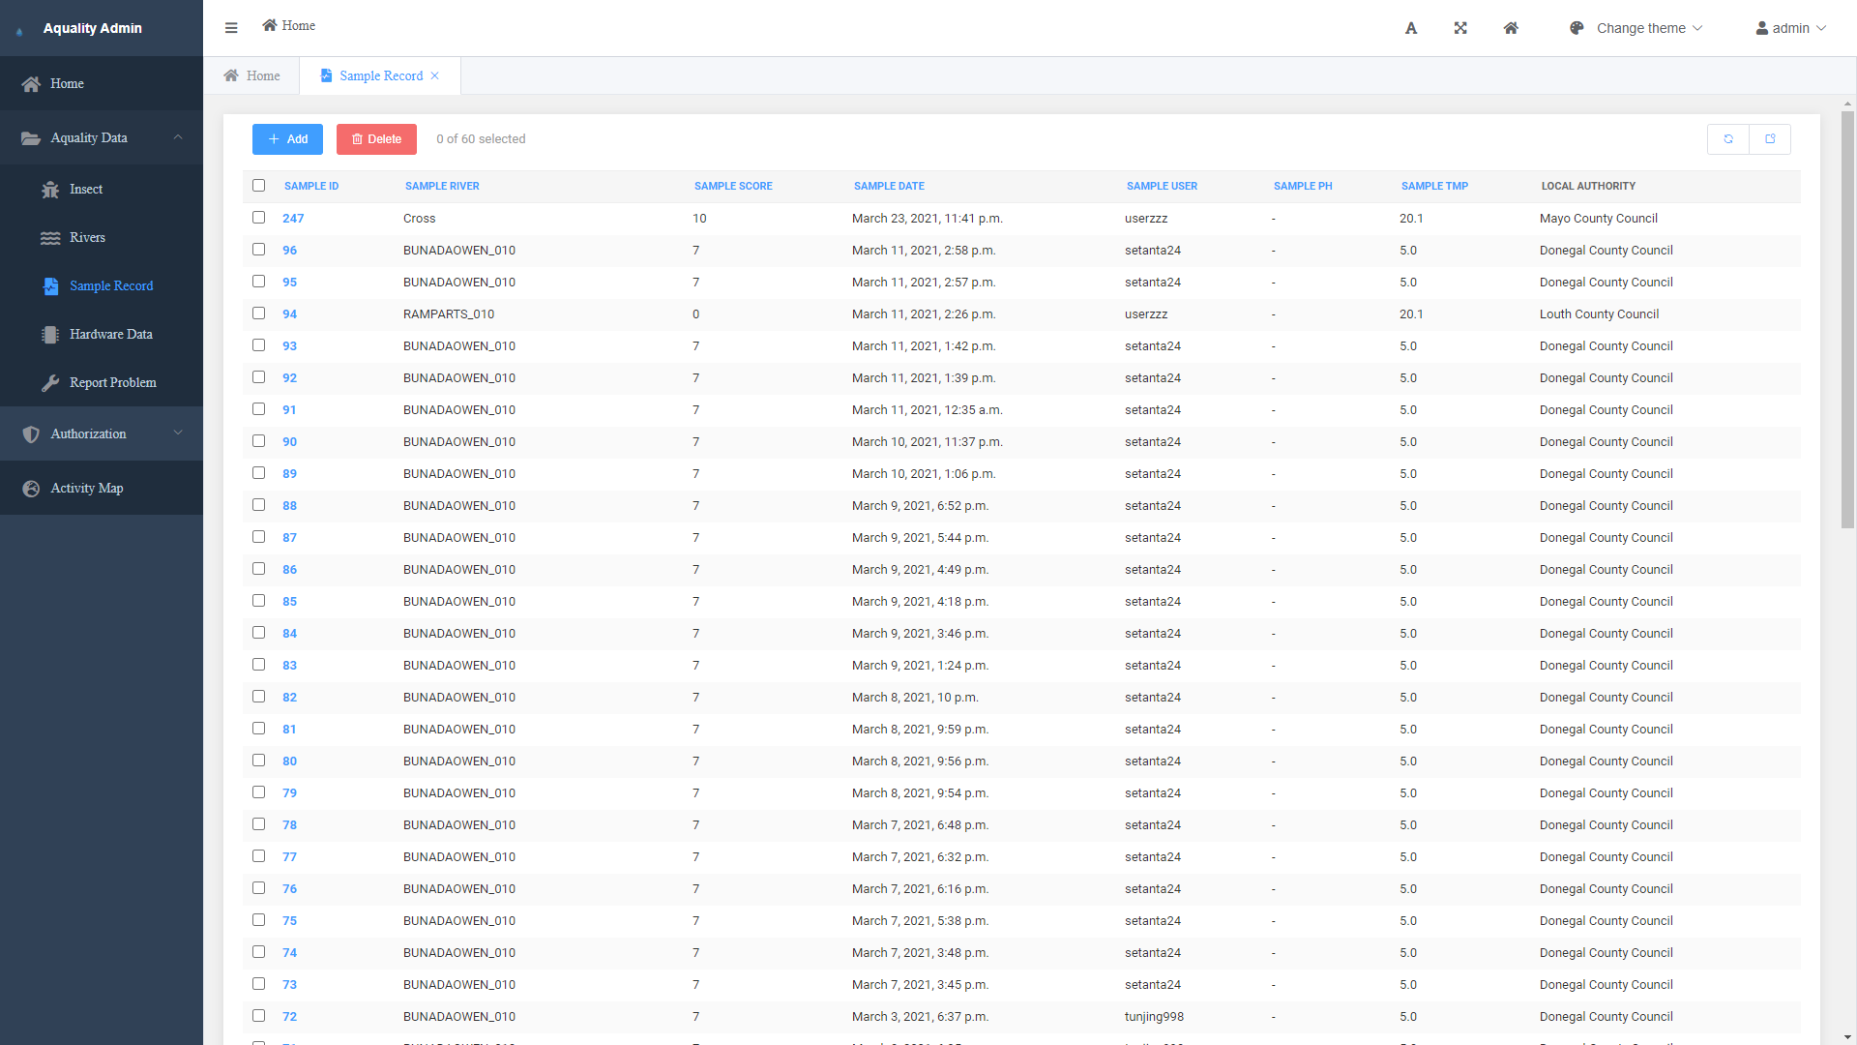The width and height of the screenshot is (1857, 1045).
Task: Click the file icon in Sample Record tab
Action: click(326, 75)
